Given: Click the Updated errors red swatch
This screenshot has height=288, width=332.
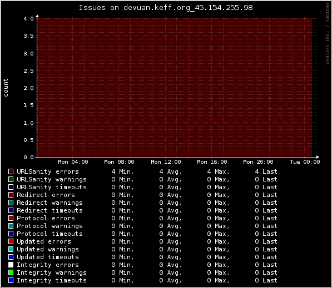Looking at the screenshot, I should pos(11,241).
